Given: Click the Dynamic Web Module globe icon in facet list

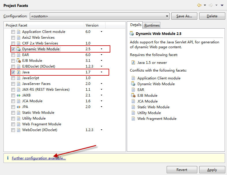Looking at the screenshot, I should pos(18,49).
